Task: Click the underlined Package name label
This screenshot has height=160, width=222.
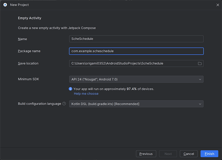Action: click(29, 51)
